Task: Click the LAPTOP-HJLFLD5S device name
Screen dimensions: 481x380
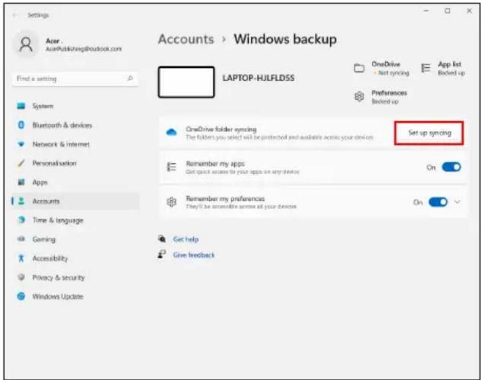Action: pos(258,78)
